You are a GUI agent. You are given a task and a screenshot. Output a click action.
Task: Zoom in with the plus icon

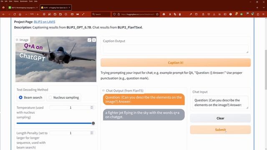click(38, 14)
